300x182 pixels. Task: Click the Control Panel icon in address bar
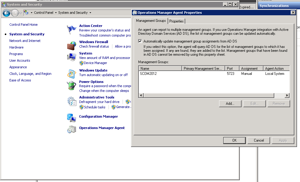pos(26,13)
